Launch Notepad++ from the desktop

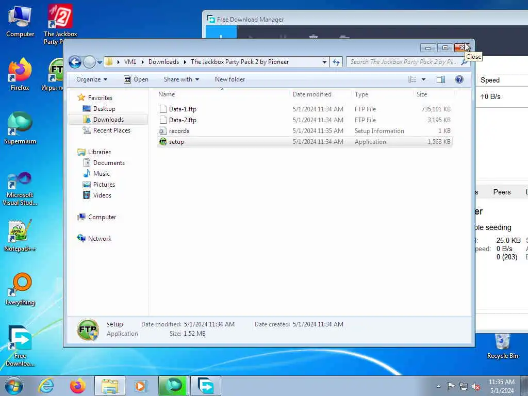[x=20, y=236]
